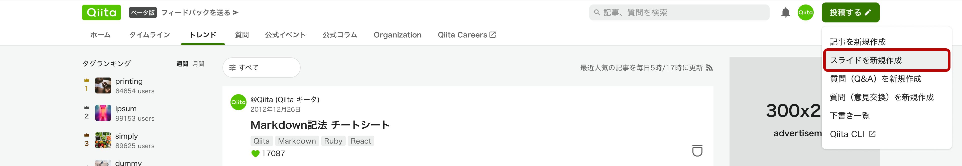962x166 pixels.
Task: Open the Qiita Careers external link
Action: tap(466, 35)
